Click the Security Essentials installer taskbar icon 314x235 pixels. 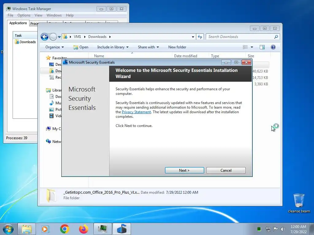[x=121, y=229]
